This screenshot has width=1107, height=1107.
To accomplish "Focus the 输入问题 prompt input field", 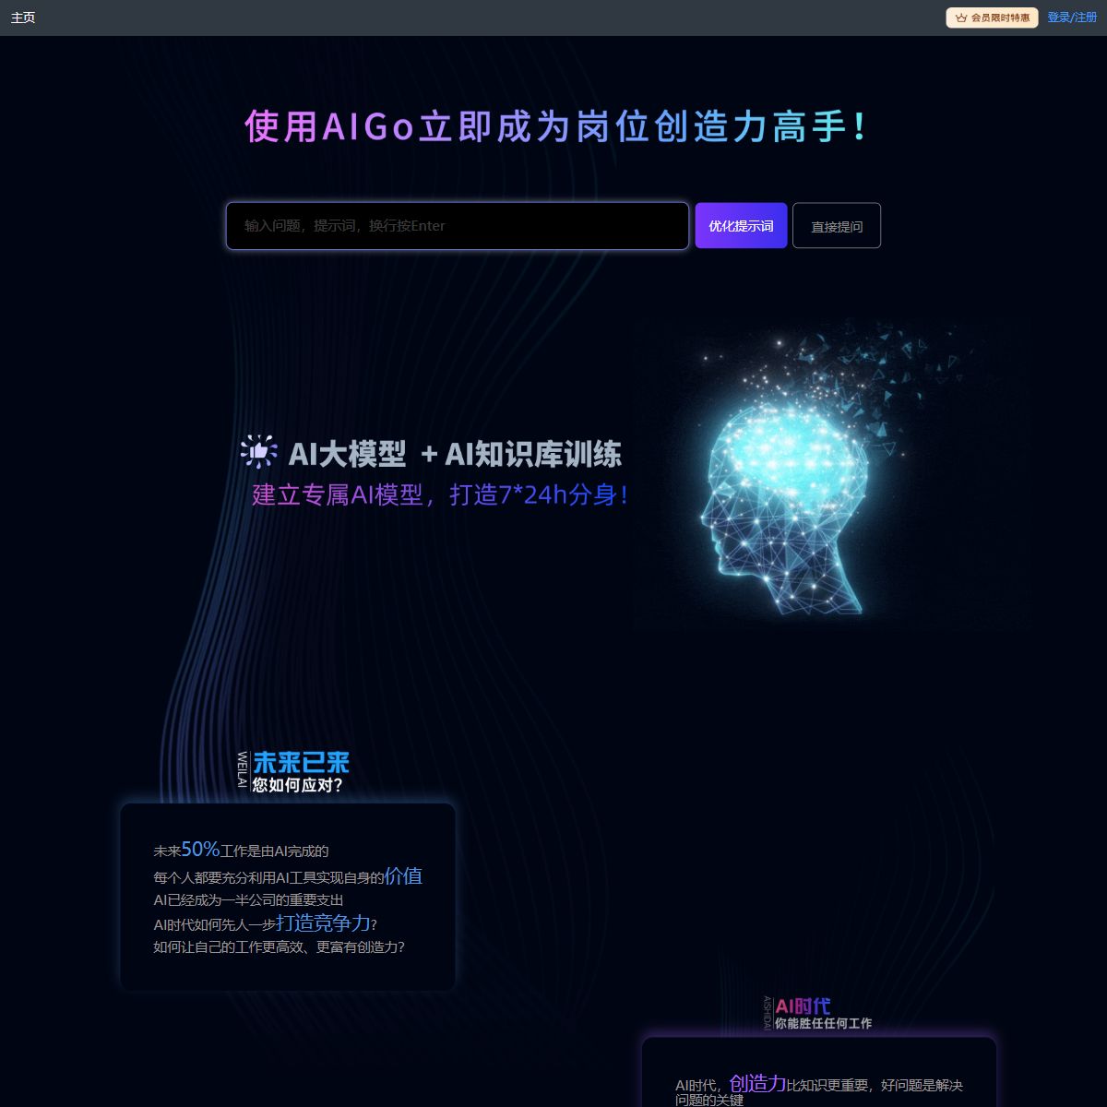I will coord(458,226).
